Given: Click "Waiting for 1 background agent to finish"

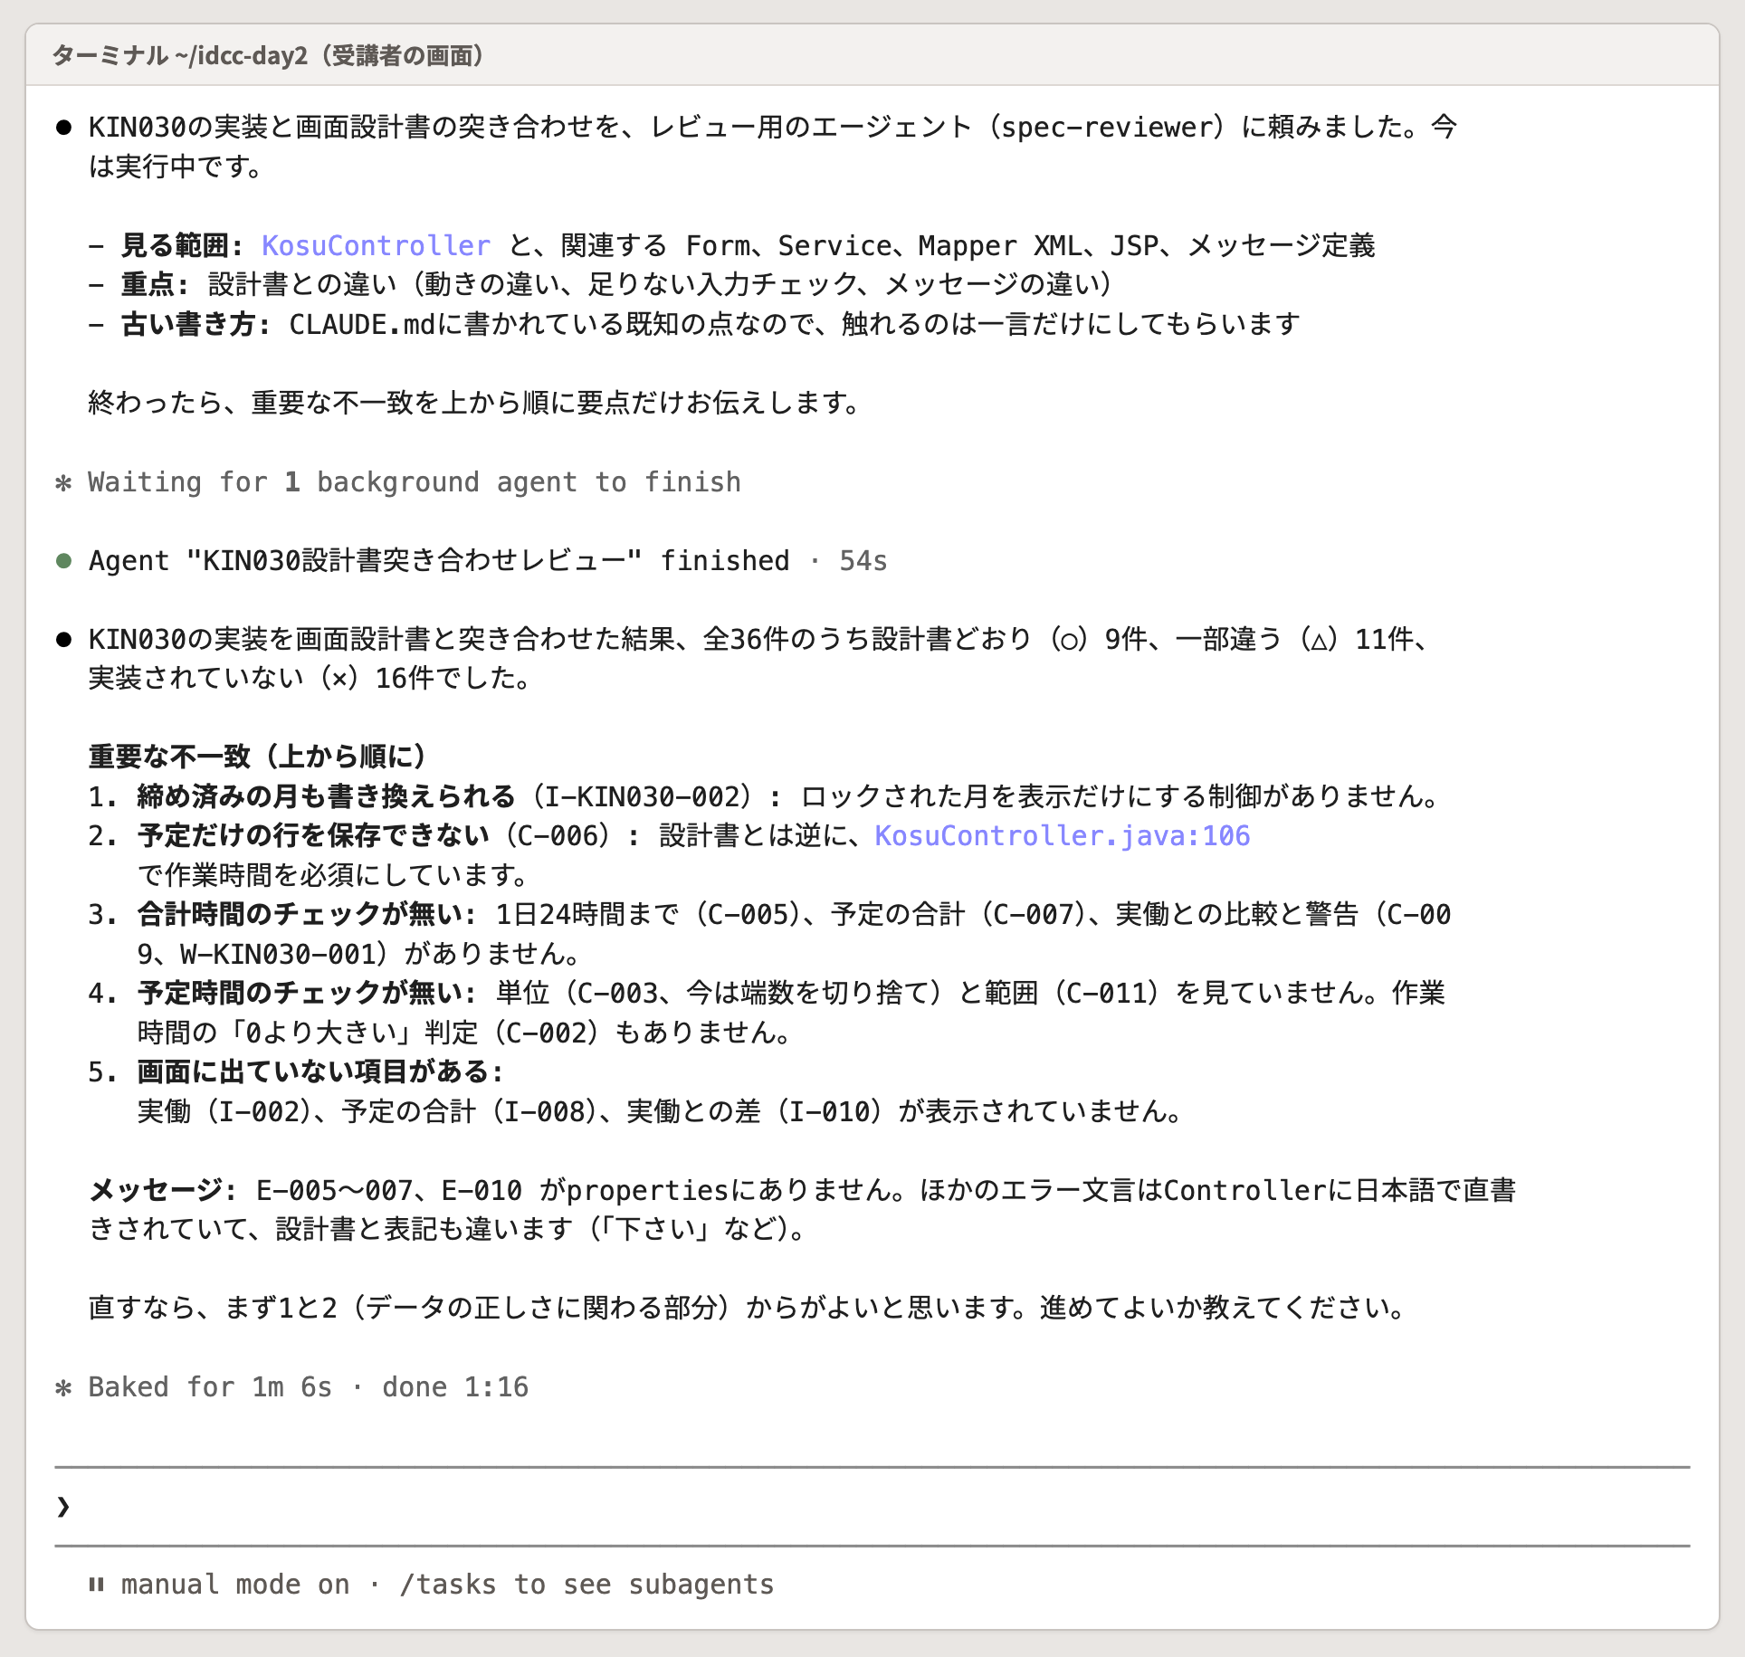Looking at the screenshot, I should pyautogui.click(x=415, y=482).
